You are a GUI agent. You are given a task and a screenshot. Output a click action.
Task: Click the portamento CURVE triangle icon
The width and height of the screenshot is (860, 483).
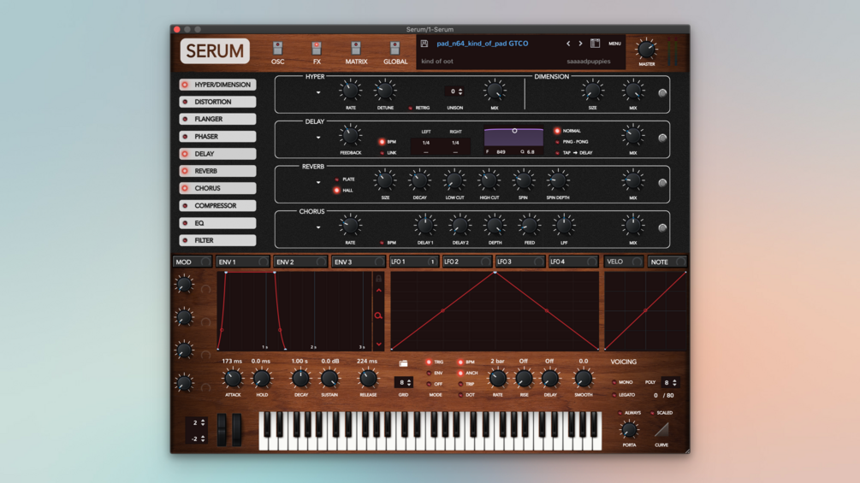tap(661, 430)
